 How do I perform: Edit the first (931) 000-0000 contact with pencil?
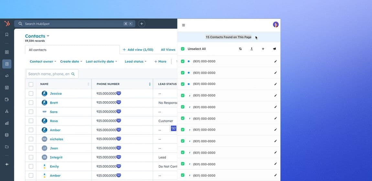[x=275, y=61]
